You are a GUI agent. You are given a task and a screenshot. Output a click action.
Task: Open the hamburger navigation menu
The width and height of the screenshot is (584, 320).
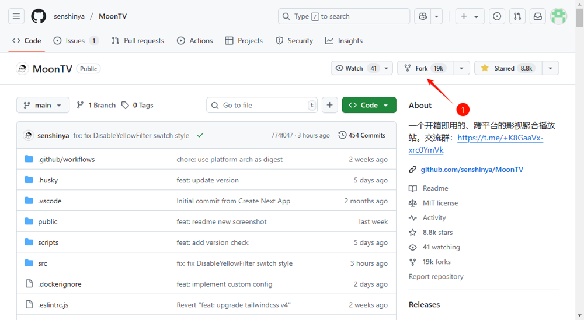(x=16, y=16)
